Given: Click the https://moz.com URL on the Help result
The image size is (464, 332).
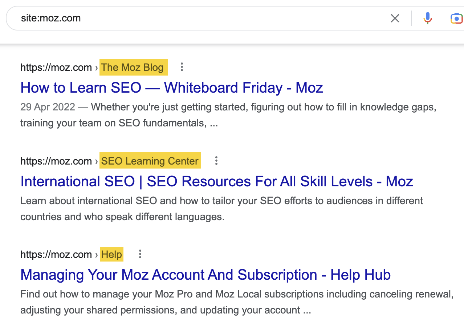Looking at the screenshot, I should point(56,254).
